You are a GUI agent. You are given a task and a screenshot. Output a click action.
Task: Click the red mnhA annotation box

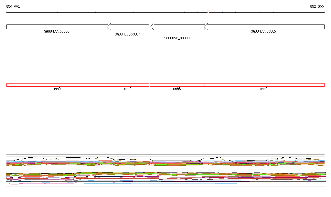click(x=264, y=85)
